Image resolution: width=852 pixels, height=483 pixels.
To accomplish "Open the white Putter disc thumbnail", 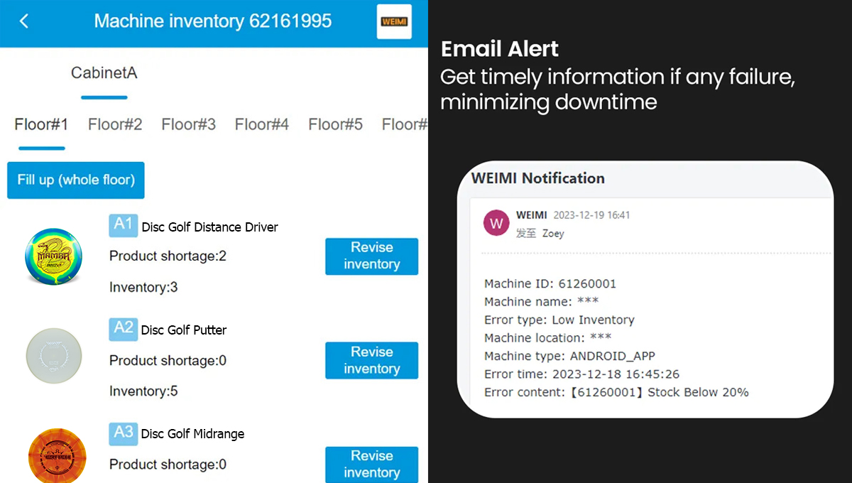I will tap(54, 357).
